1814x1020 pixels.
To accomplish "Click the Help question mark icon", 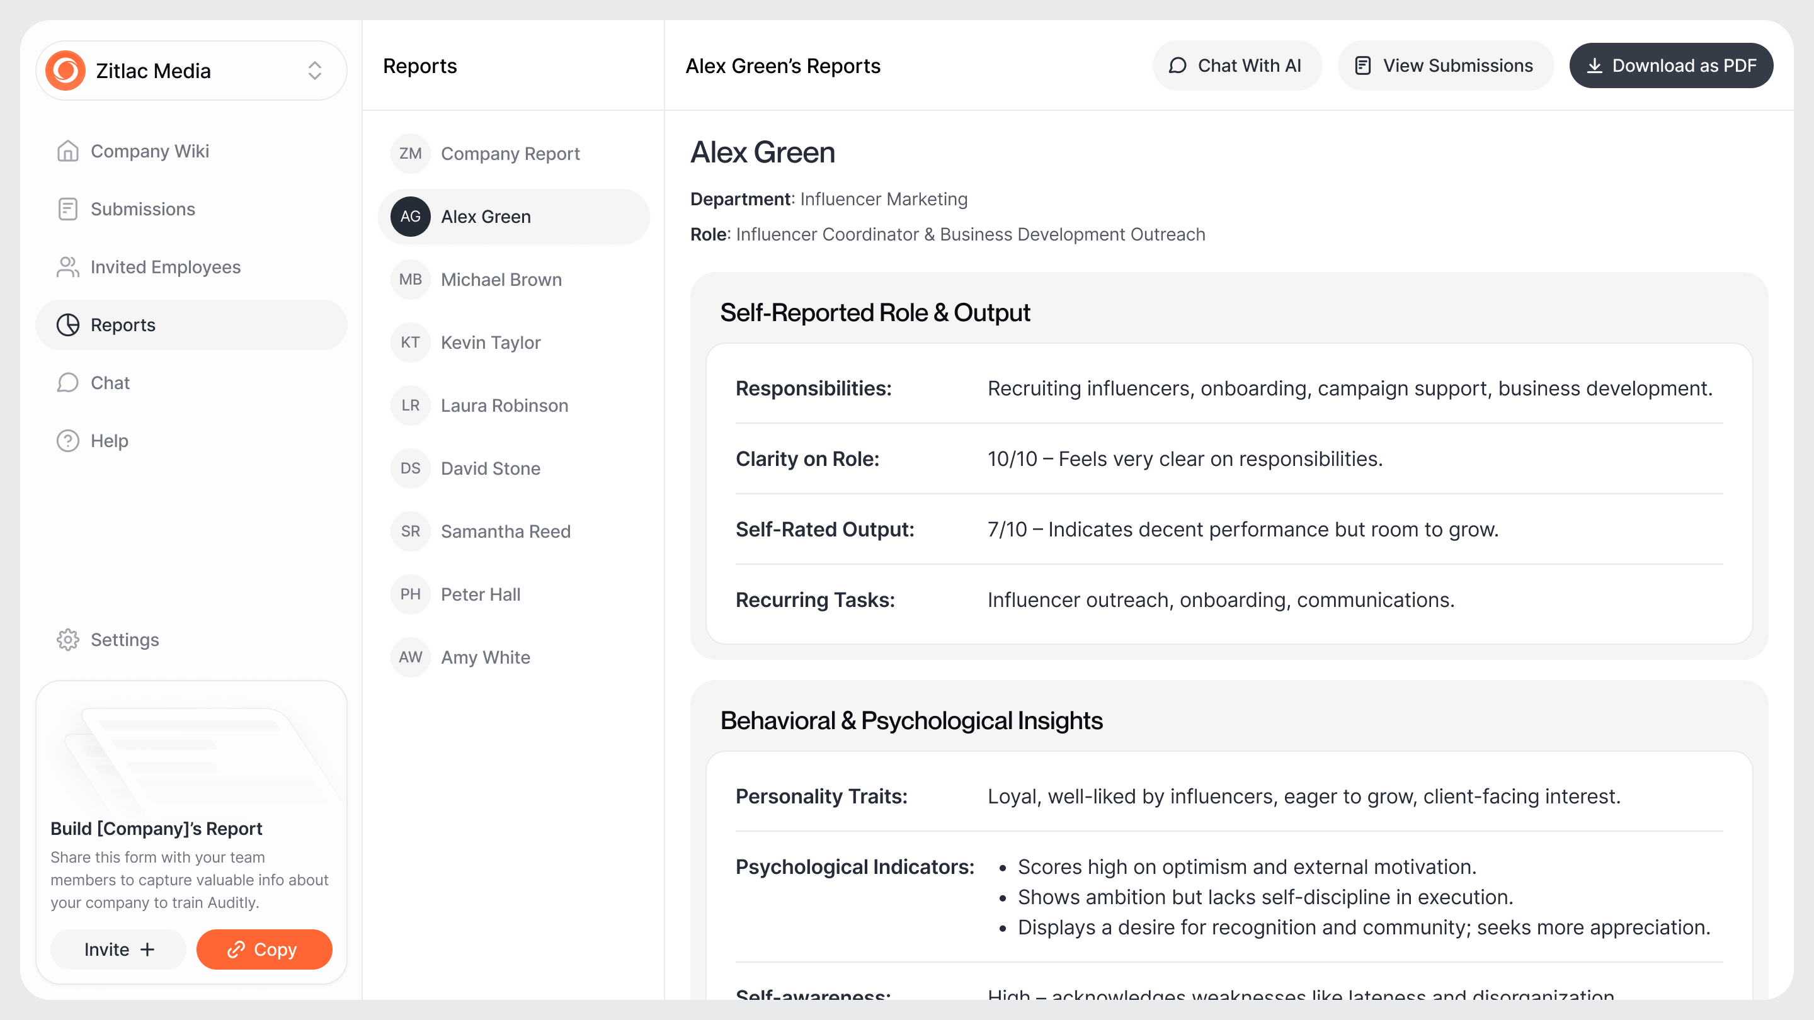I will (67, 441).
